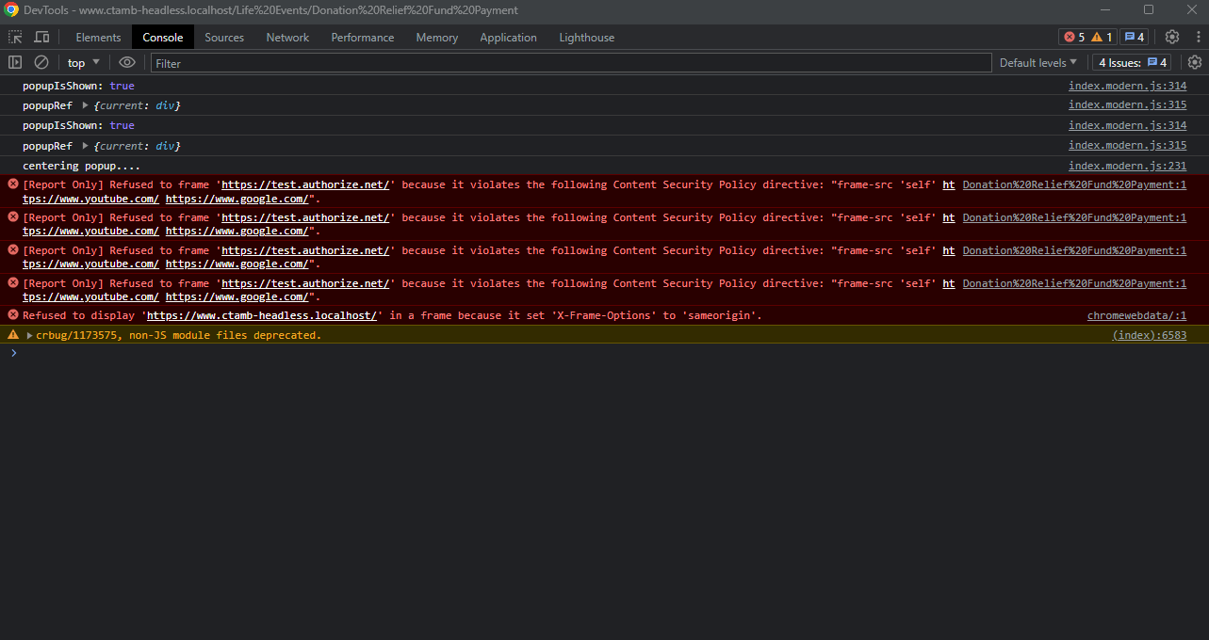Image resolution: width=1209 pixels, height=640 pixels.
Task: Open the index.modern.js:231 source link
Action: [1127, 166]
